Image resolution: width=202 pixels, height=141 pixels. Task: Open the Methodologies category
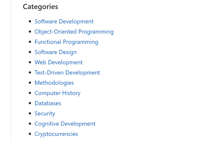point(54,83)
